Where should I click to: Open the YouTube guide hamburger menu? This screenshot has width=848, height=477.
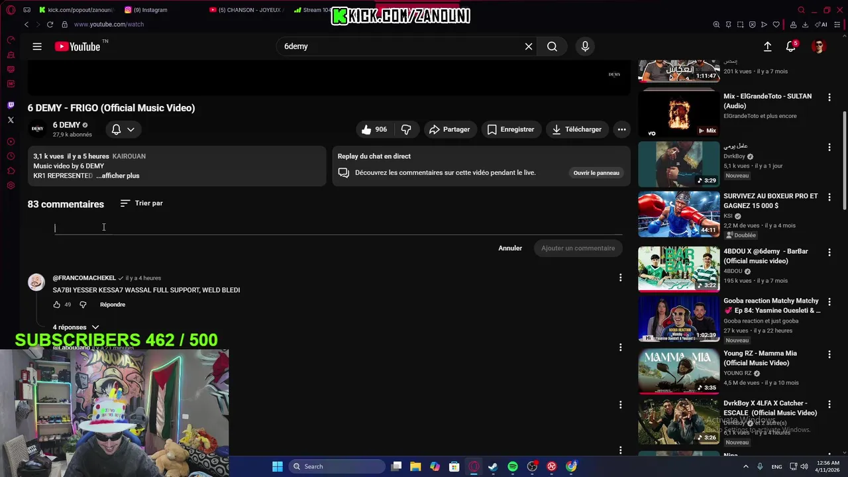(37, 46)
